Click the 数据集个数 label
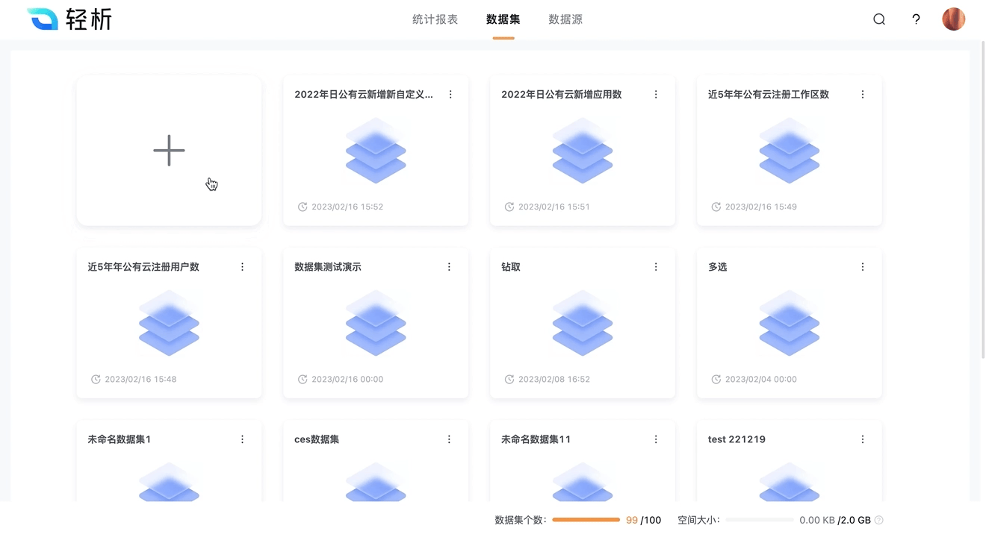The image size is (986, 537). (521, 521)
